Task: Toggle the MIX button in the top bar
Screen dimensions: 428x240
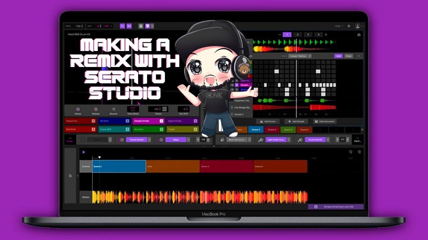Action: pyautogui.click(x=129, y=26)
